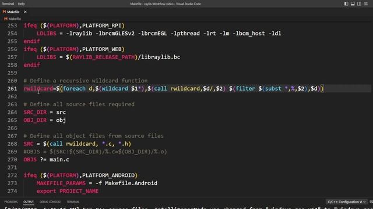Image resolution: width=373 pixels, height=209 pixels.
Task: Click 'PLATFORM_RPI' text on line 253
Action: pos(102,26)
